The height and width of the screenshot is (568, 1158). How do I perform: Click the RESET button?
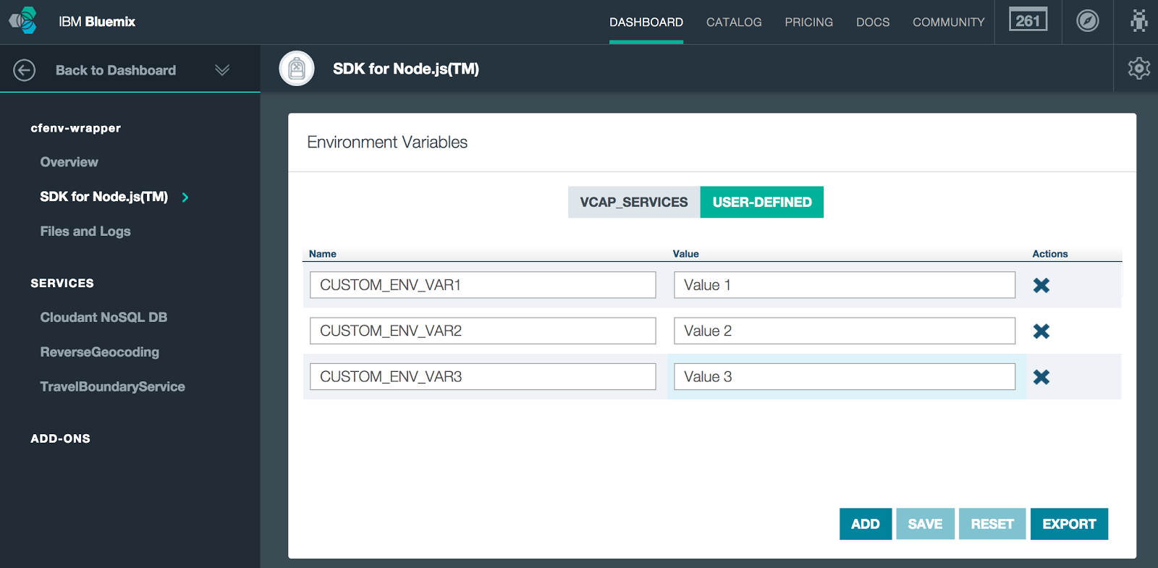click(x=992, y=524)
